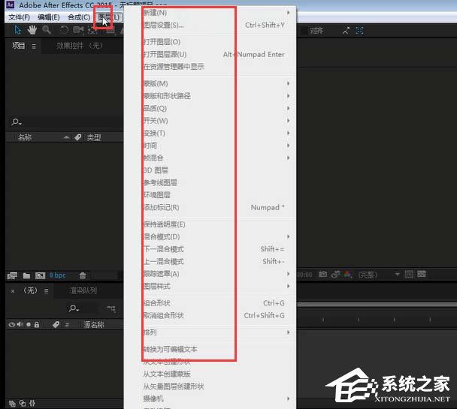Image resolution: width=457 pixels, height=409 pixels.
Task: Toggle the transparency grid icon
Action: coord(422,274)
